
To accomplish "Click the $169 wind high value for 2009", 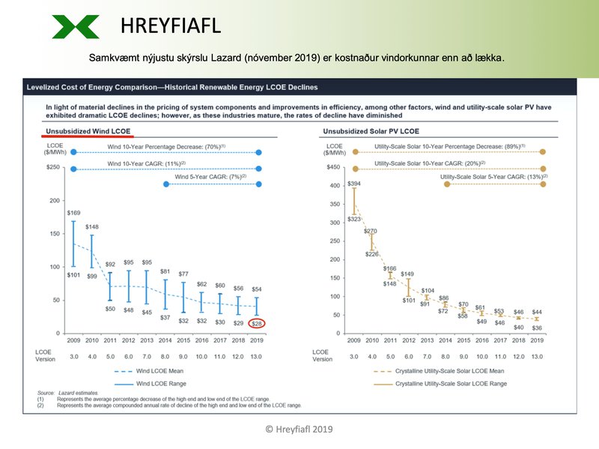I will pyautogui.click(x=73, y=214).
